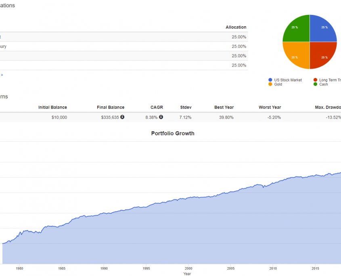
Task: Click the Best Year column header
Action: click(x=224, y=107)
